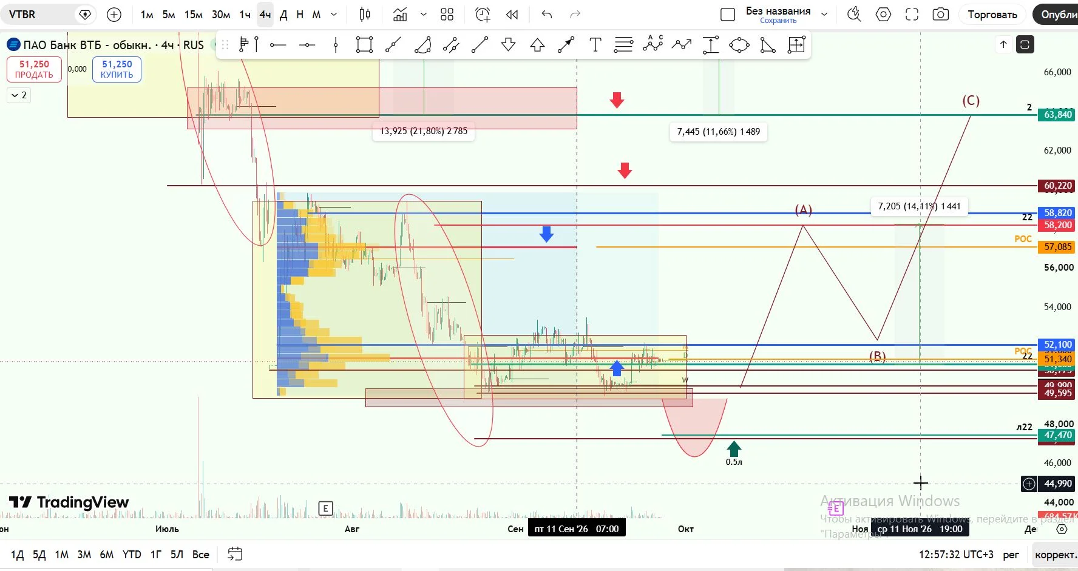This screenshot has width=1078, height=571.
Task: Open chart settings hexagon icon
Action: pos(883,15)
